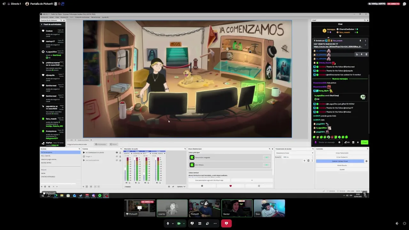409x230 pixels.
Task: Adjust the MICROFONO volume fader
Action: click(x=135, y=169)
